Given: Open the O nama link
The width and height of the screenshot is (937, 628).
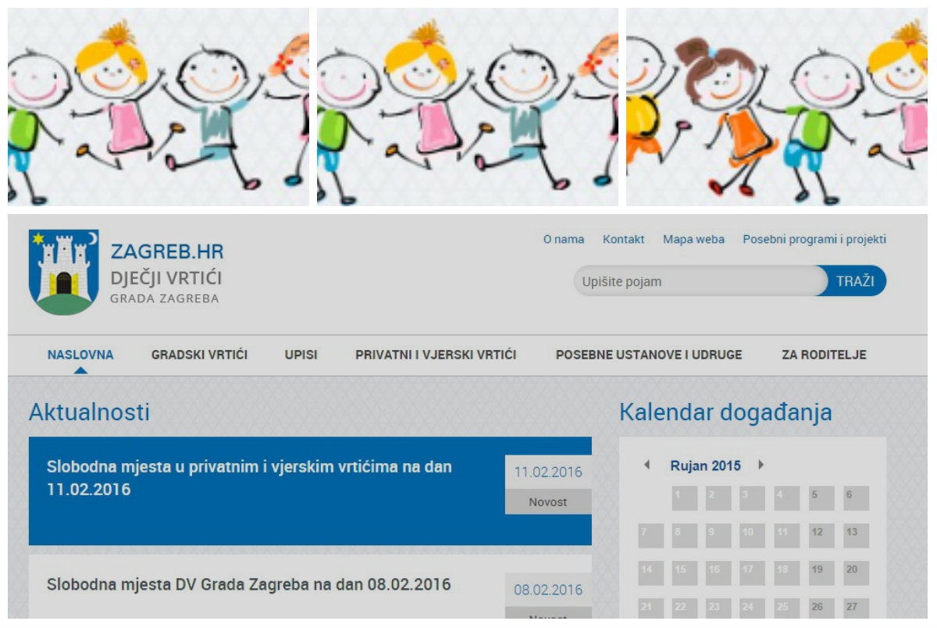Looking at the screenshot, I should [x=563, y=240].
